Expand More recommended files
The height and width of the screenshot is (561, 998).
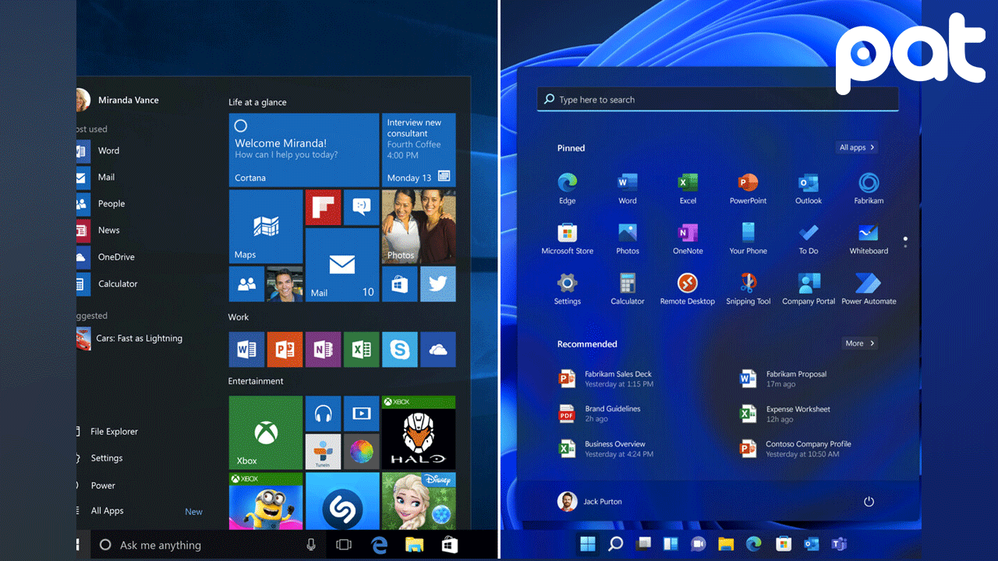pyautogui.click(x=860, y=343)
